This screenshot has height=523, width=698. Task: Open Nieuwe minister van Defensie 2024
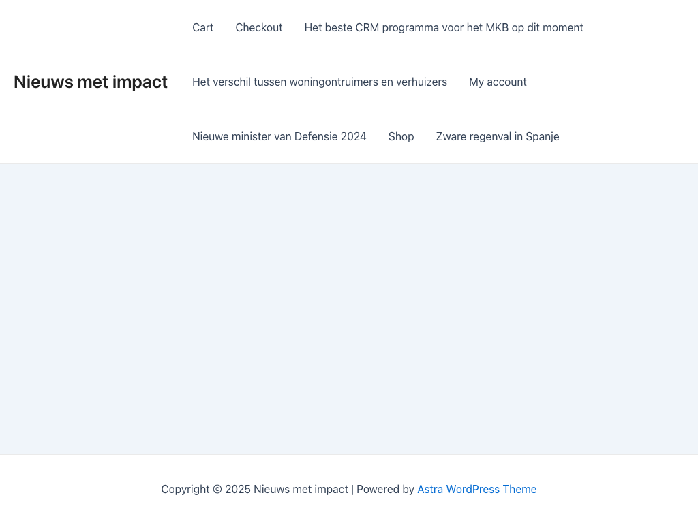point(279,136)
